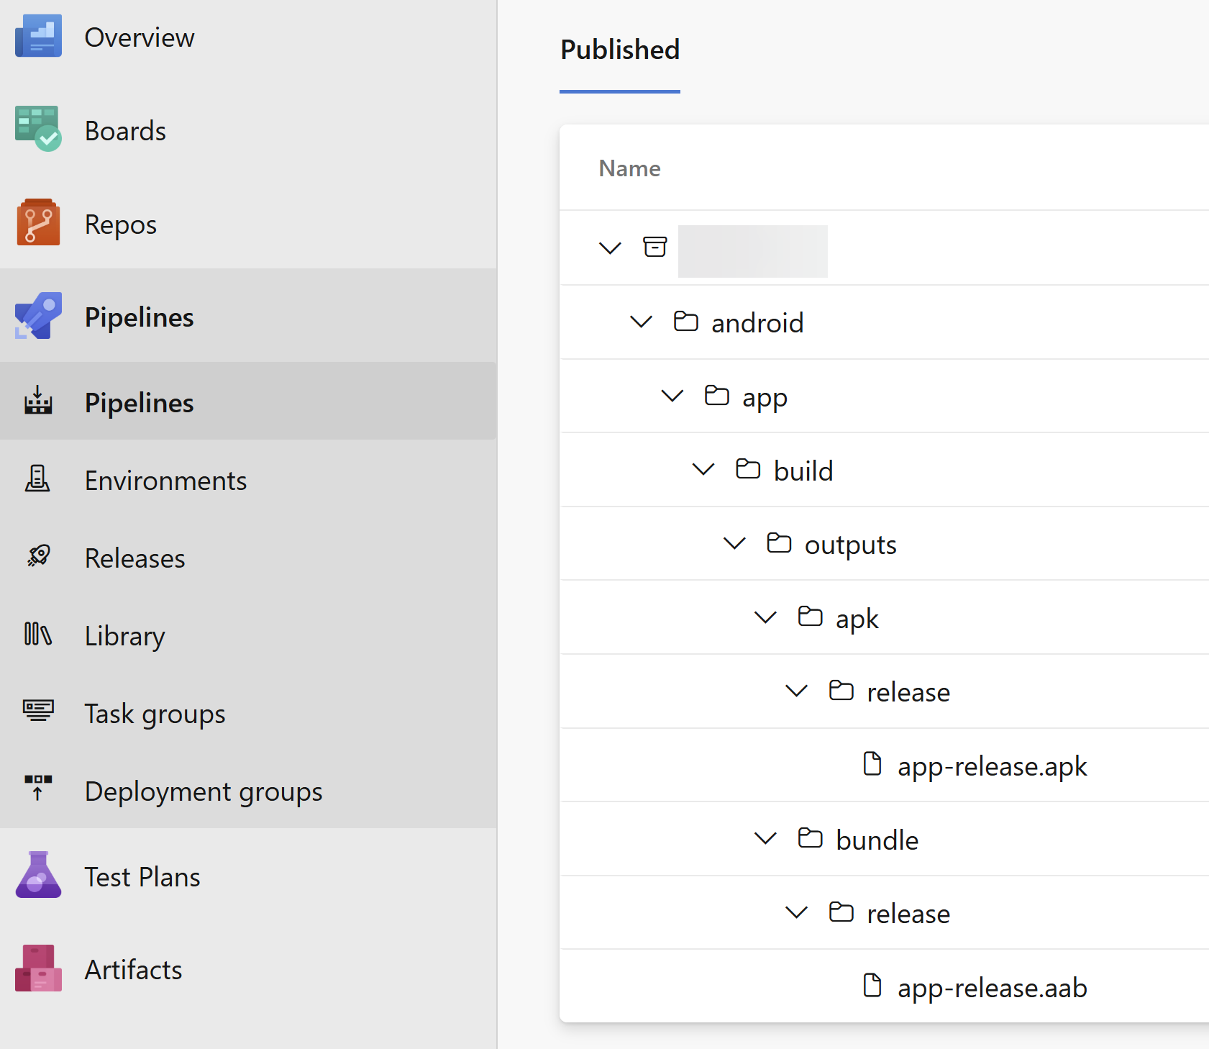Screen dimensions: 1209x1049
Task: Click the Boards icon
Action: coord(38,130)
